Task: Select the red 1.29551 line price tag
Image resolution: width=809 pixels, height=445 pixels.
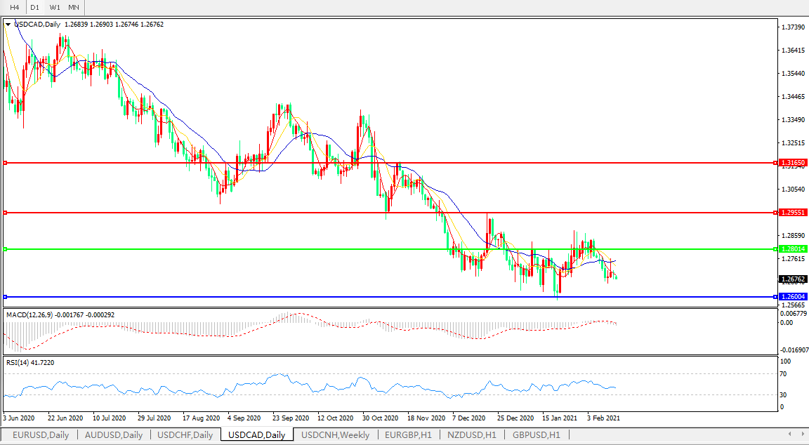Action: [793, 212]
